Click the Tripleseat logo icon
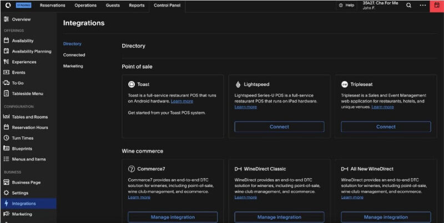444x223 pixels. click(345, 84)
